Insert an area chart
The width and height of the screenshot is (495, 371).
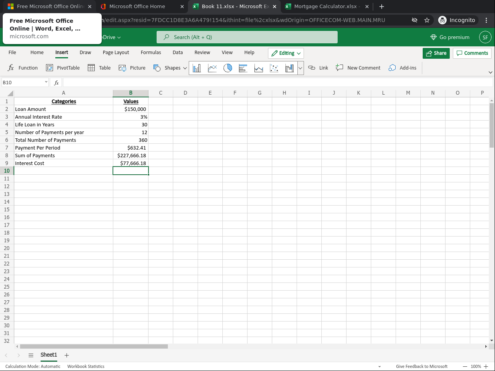[259, 68]
